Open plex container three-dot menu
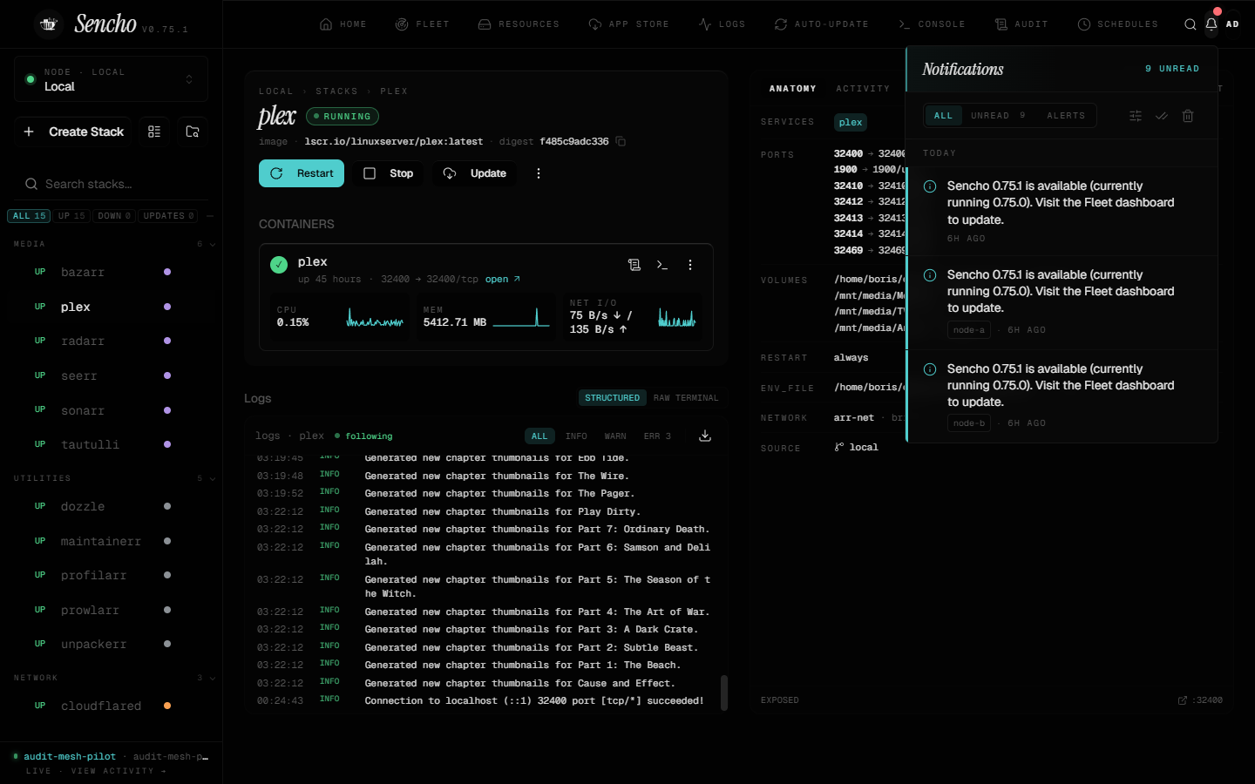This screenshot has height=784, width=1255. click(690, 265)
